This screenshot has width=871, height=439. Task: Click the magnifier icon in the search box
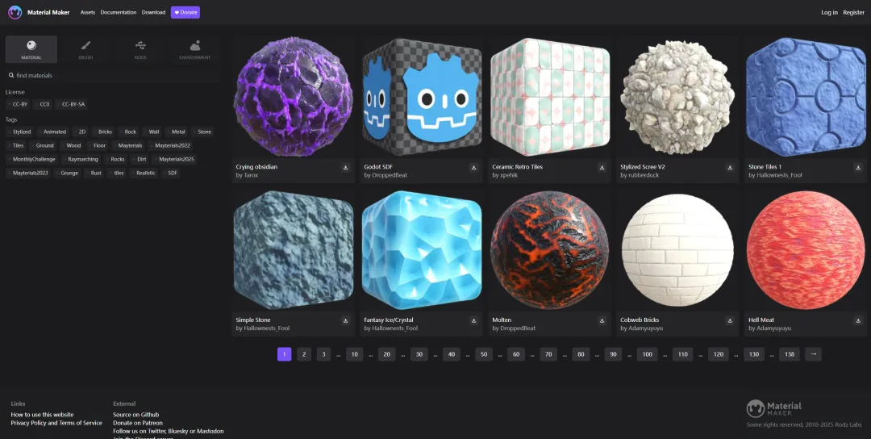[11, 75]
